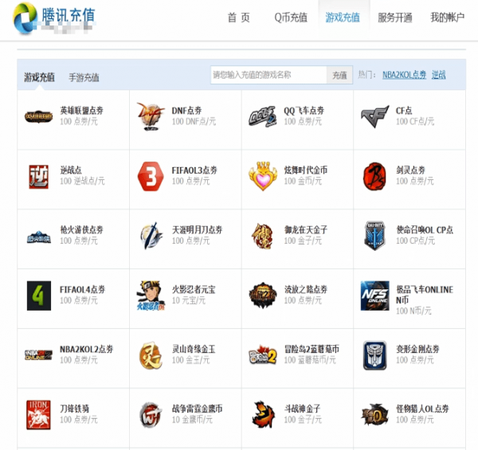Viewport: 478px width, 450px height.
Task: Click the 炫舞时代 heart crown icon
Action: (263, 176)
